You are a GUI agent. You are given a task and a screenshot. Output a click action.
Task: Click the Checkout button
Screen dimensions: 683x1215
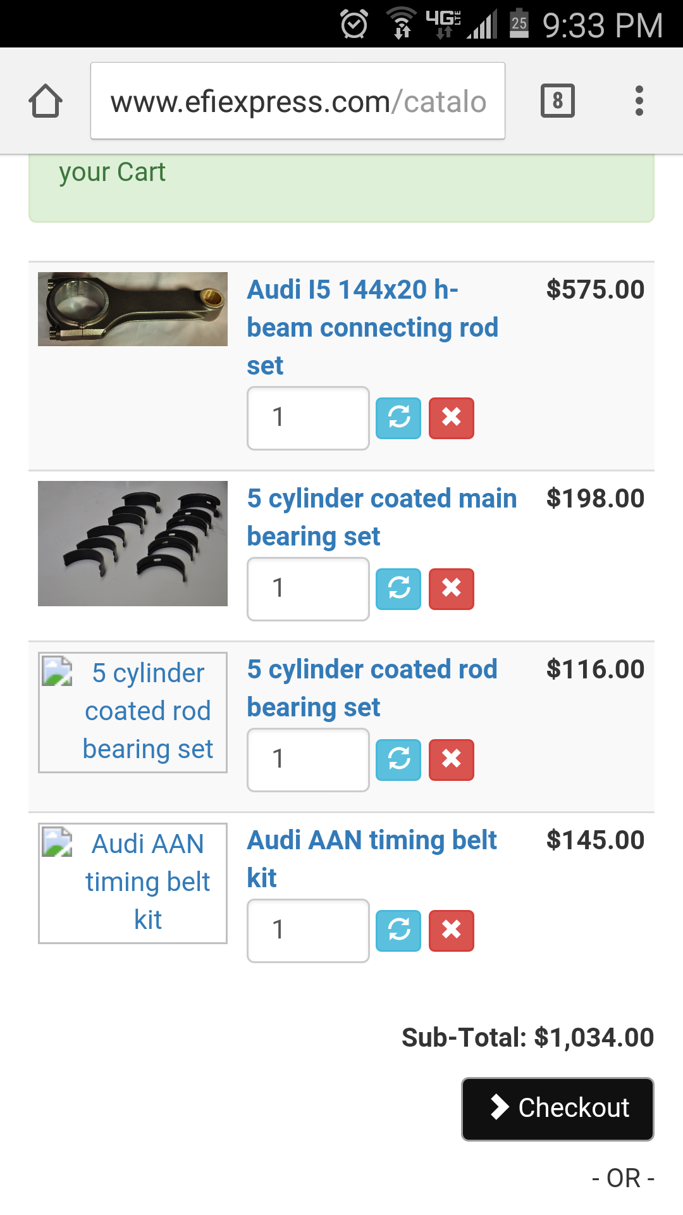[x=557, y=1109]
